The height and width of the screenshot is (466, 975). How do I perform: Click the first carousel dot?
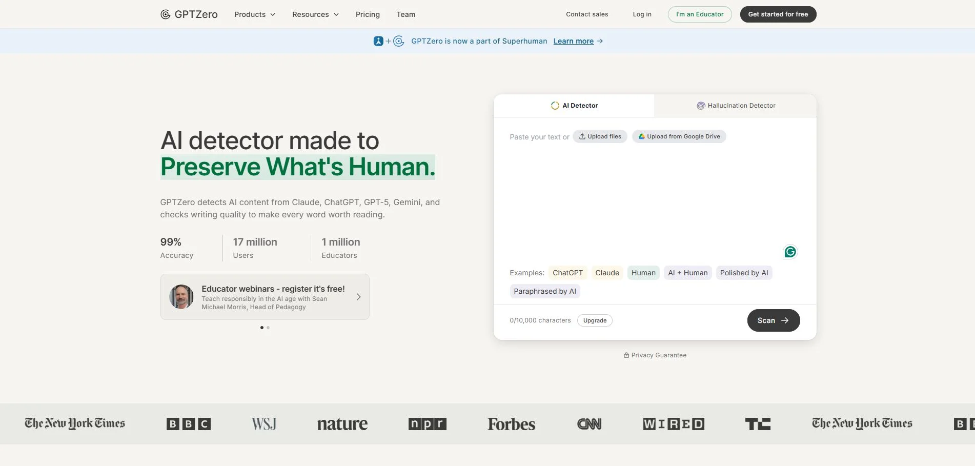click(x=261, y=328)
